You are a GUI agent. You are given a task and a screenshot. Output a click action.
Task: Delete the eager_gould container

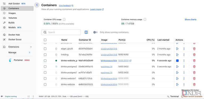pos(194,49)
